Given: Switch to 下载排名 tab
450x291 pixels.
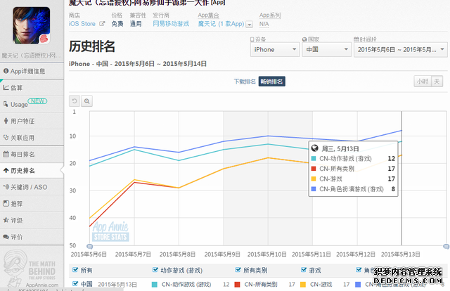Looking at the screenshot, I should 245,82.
